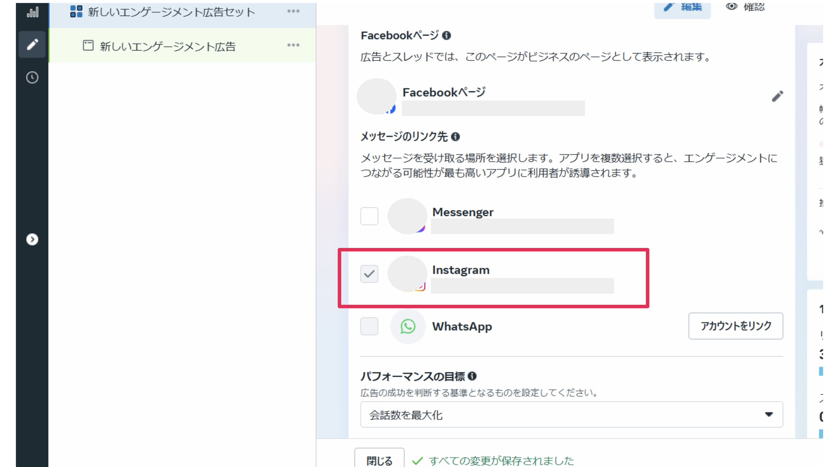839x467 pixels.
Task: Open the bar chart insights icon in sidebar
Action: 32,12
